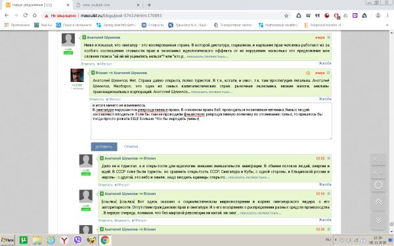The image size is (394, 246).
Task: Click the bookmark star in address bar
Action: tap(286, 16)
